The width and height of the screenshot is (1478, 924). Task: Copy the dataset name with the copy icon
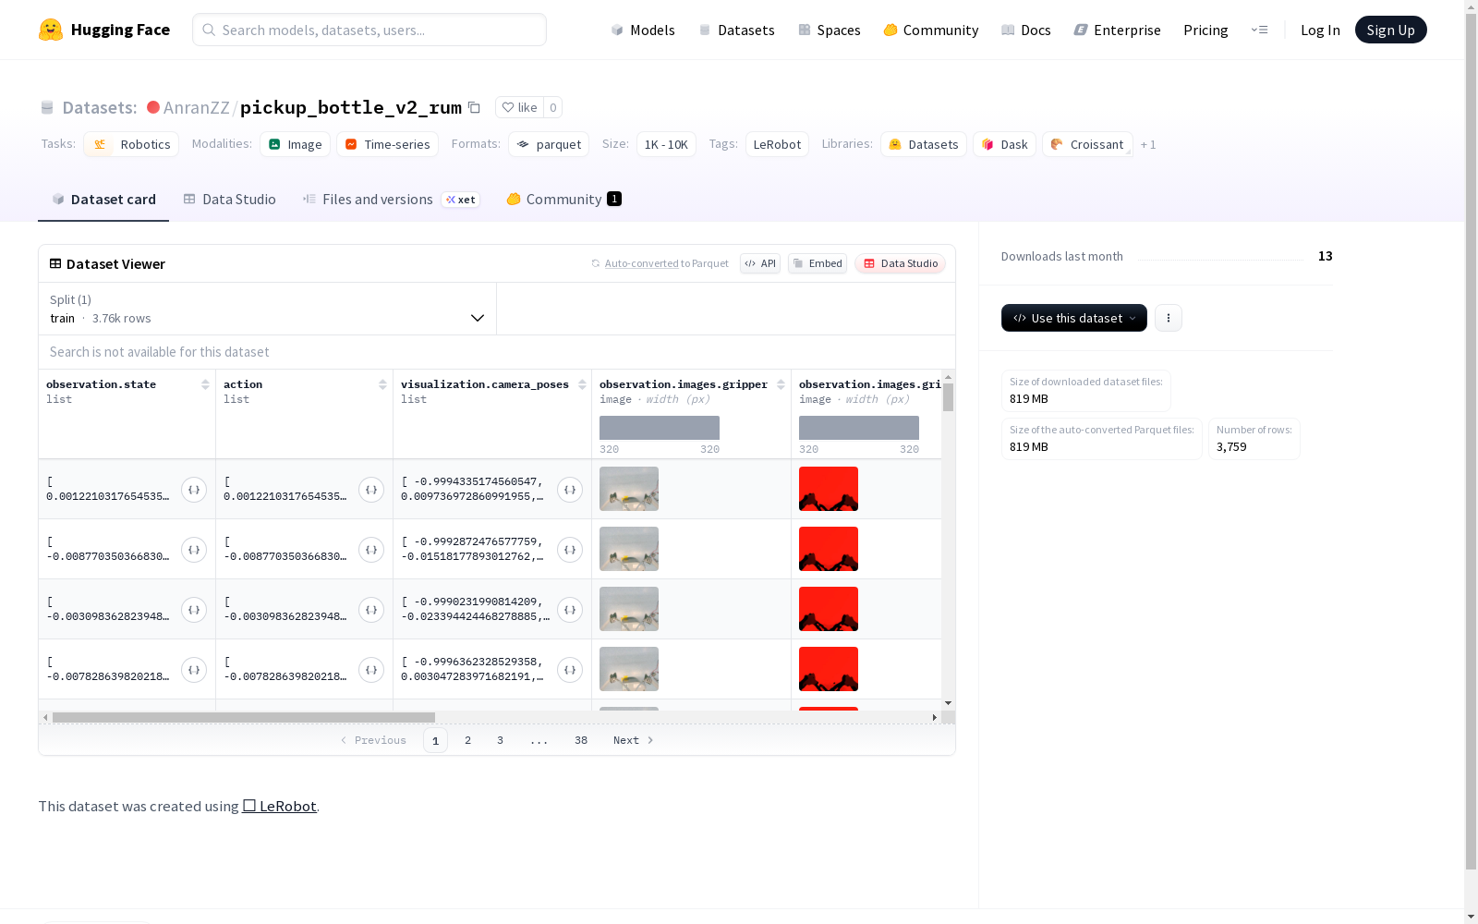[x=474, y=107]
